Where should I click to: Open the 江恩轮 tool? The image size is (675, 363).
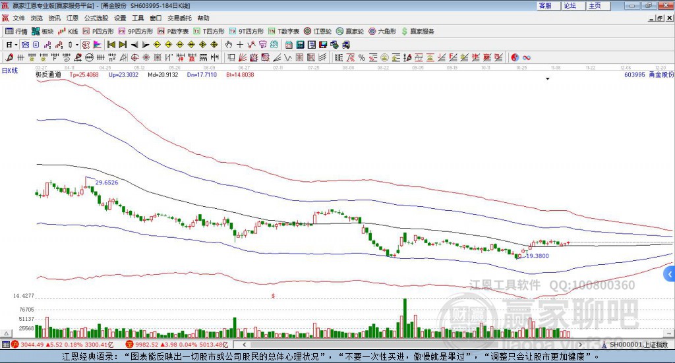coord(318,32)
